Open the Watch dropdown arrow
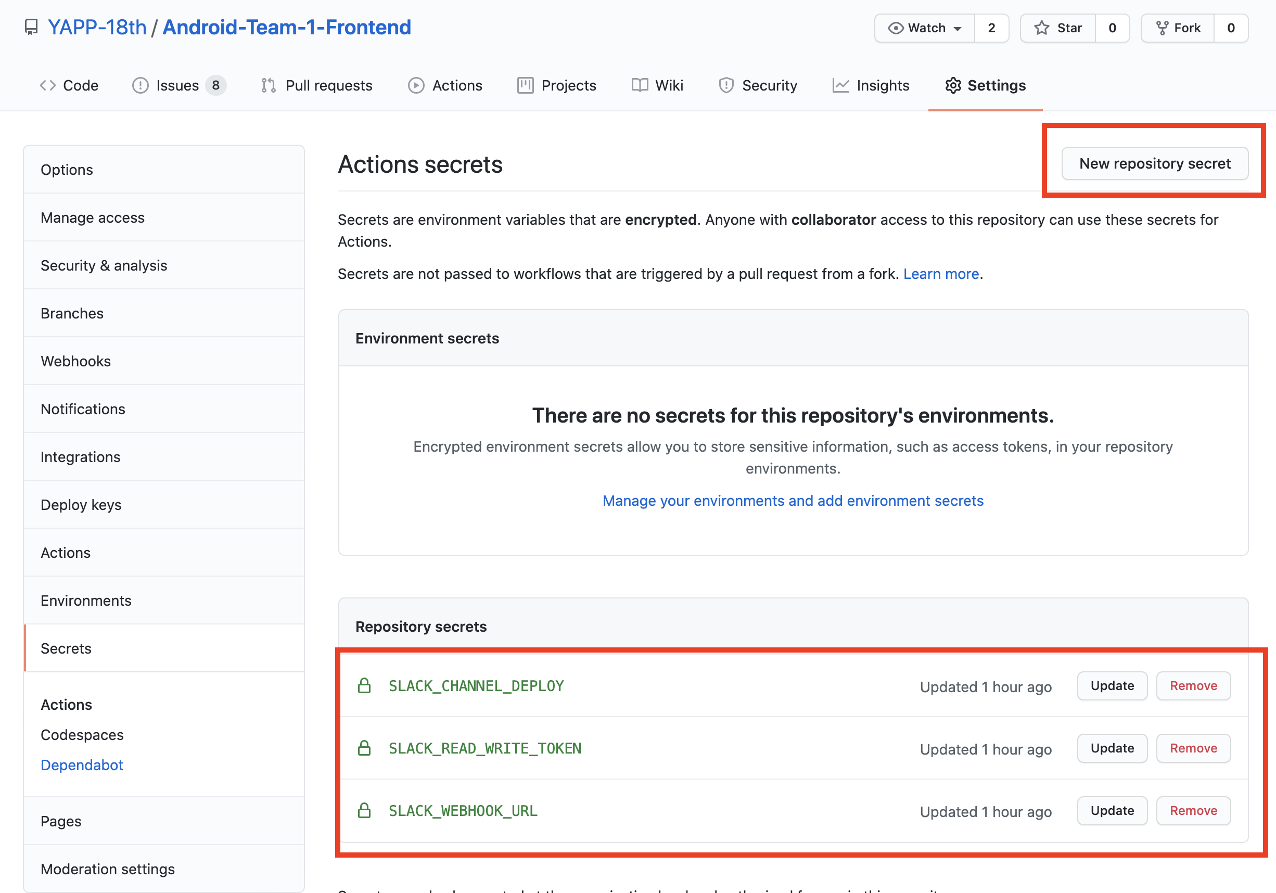 tap(958, 28)
